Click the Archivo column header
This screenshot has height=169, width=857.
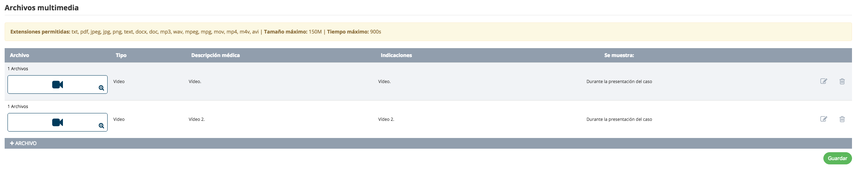[20, 55]
